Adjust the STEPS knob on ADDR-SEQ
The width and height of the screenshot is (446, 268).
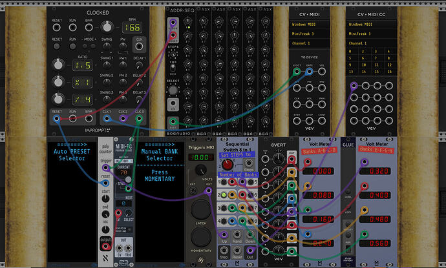tap(173, 54)
